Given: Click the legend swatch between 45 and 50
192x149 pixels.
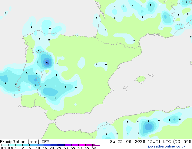Looking at the screenshot, I should coord(89,145).
